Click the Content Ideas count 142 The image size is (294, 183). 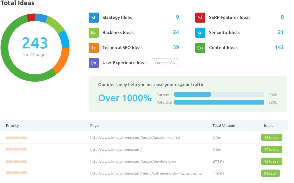coord(279,47)
